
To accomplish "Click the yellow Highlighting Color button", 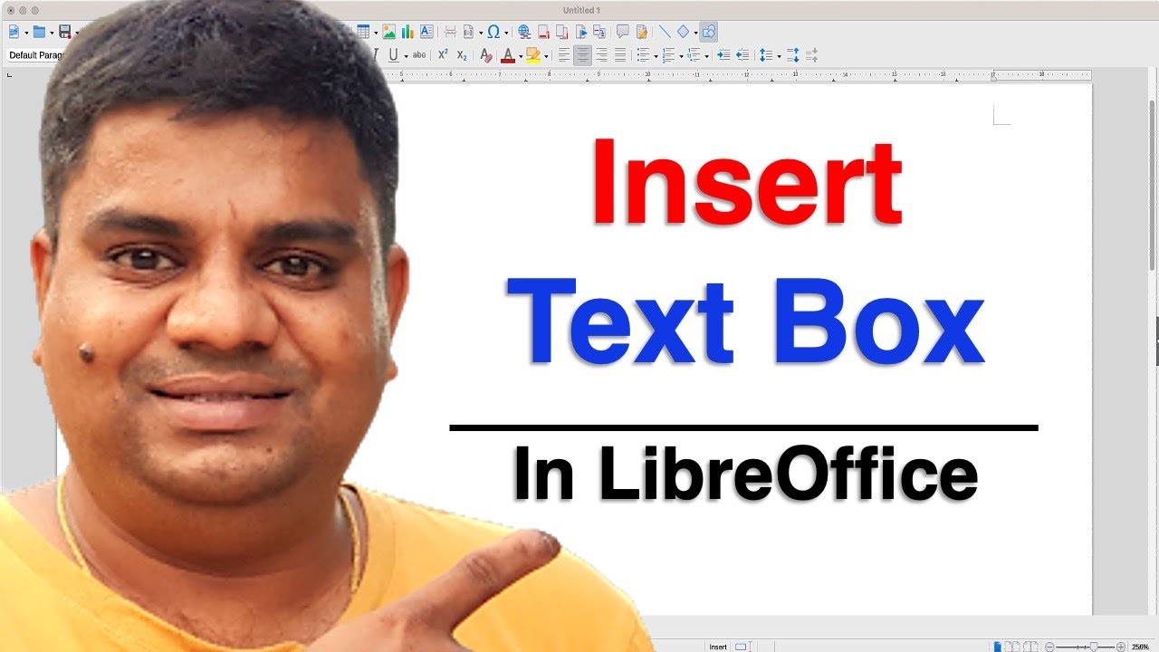I will tap(533, 55).
